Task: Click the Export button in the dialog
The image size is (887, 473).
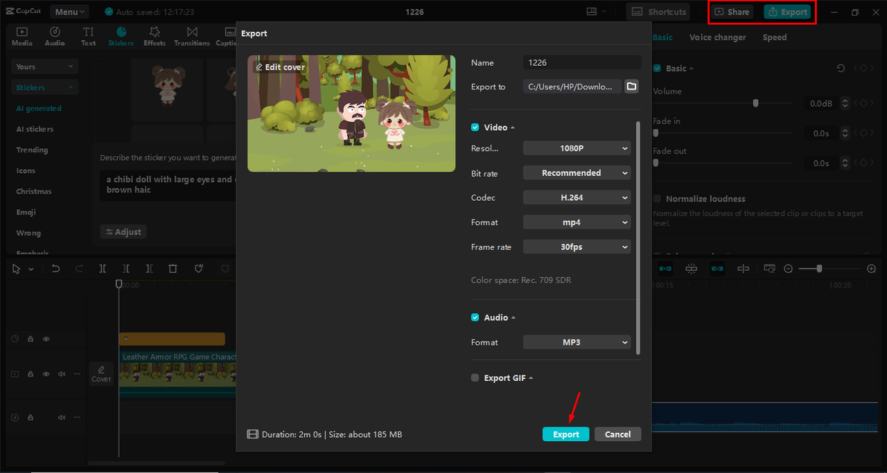Action: (x=565, y=434)
